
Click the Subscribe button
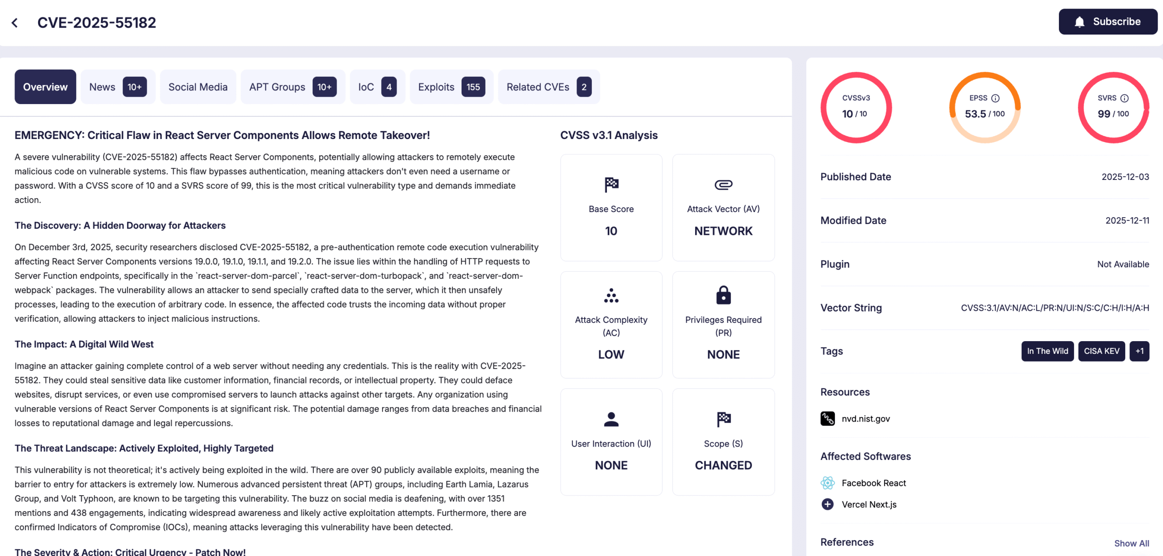click(x=1108, y=22)
